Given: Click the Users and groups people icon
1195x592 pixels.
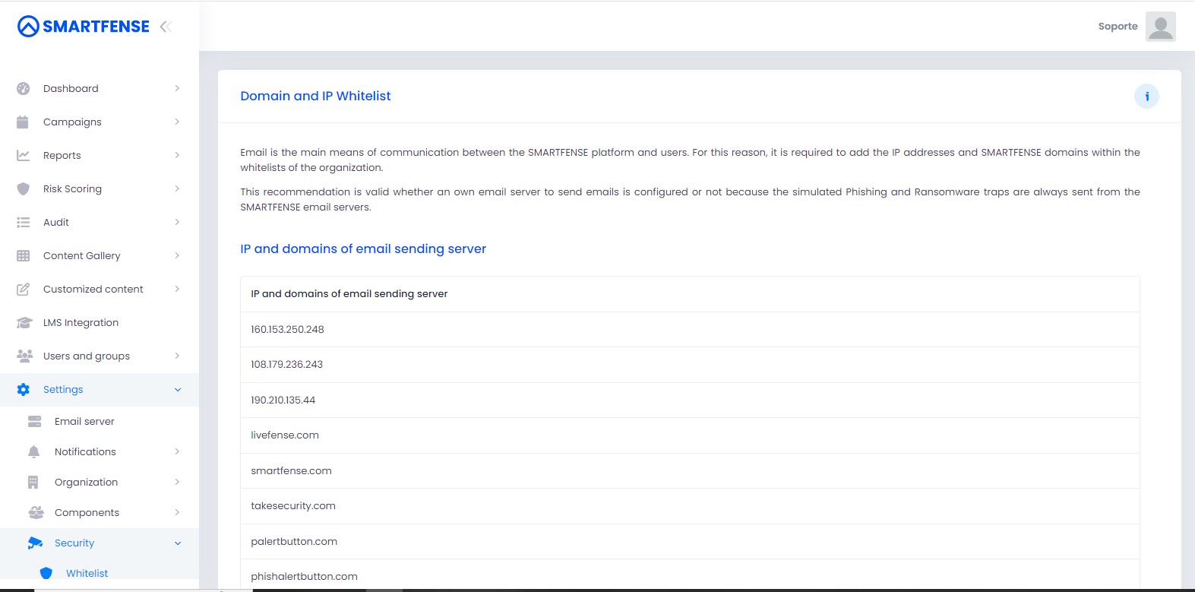Looking at the screenshot, I should (24, 356).
